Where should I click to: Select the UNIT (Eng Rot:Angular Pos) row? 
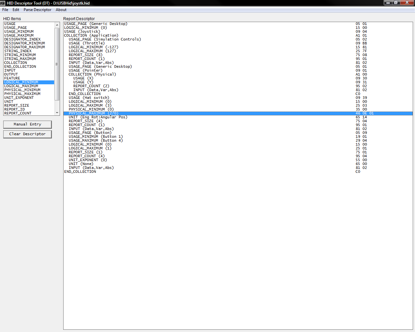pyautogui.click(x=98, y=117)
